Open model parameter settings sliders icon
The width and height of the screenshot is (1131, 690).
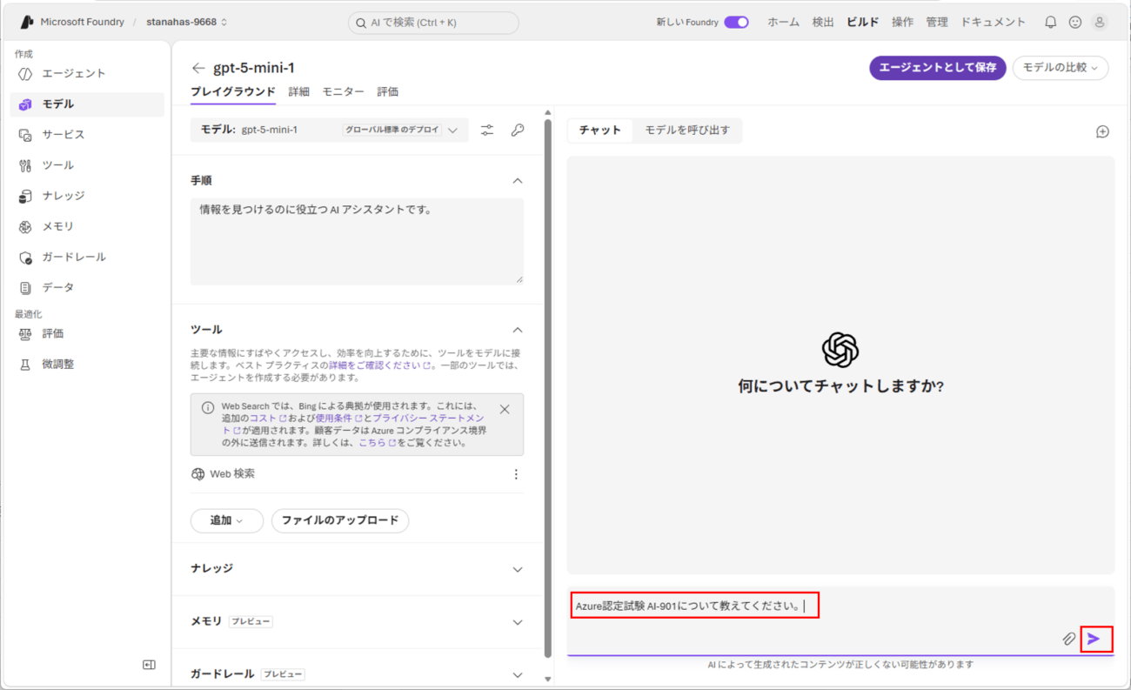click(487, 130)
